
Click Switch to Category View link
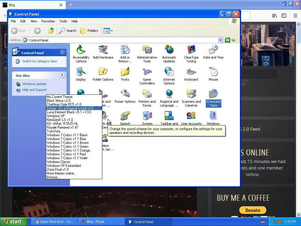40,61
